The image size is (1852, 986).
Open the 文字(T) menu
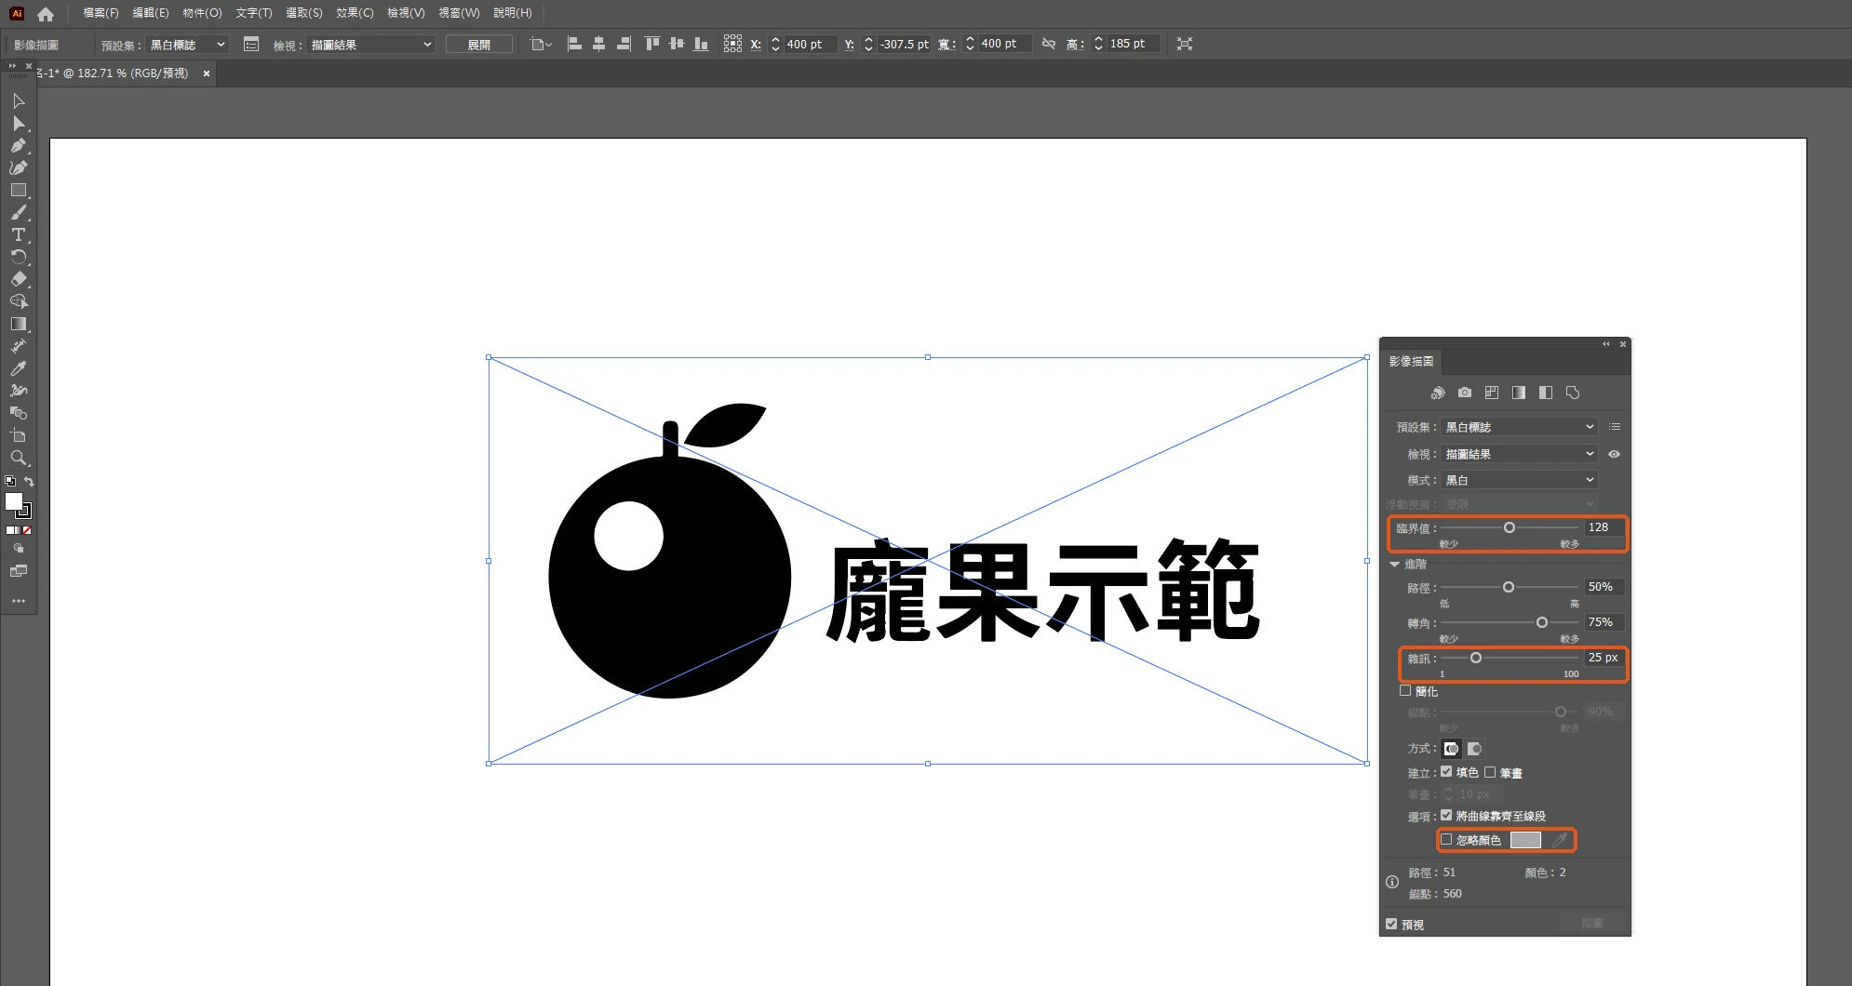254,13
